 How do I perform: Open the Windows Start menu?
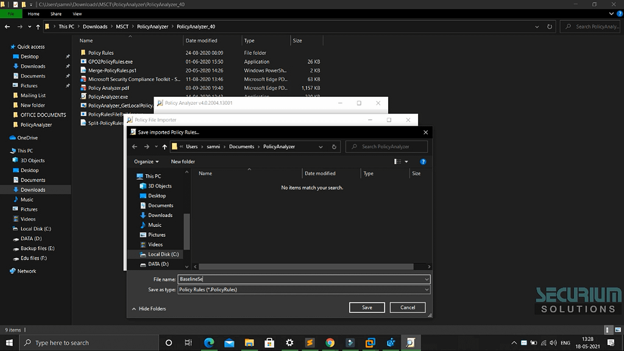[9, 342]
